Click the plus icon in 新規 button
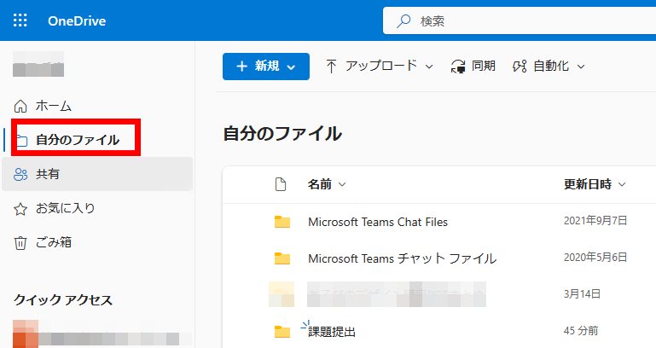 click(241, 66)
